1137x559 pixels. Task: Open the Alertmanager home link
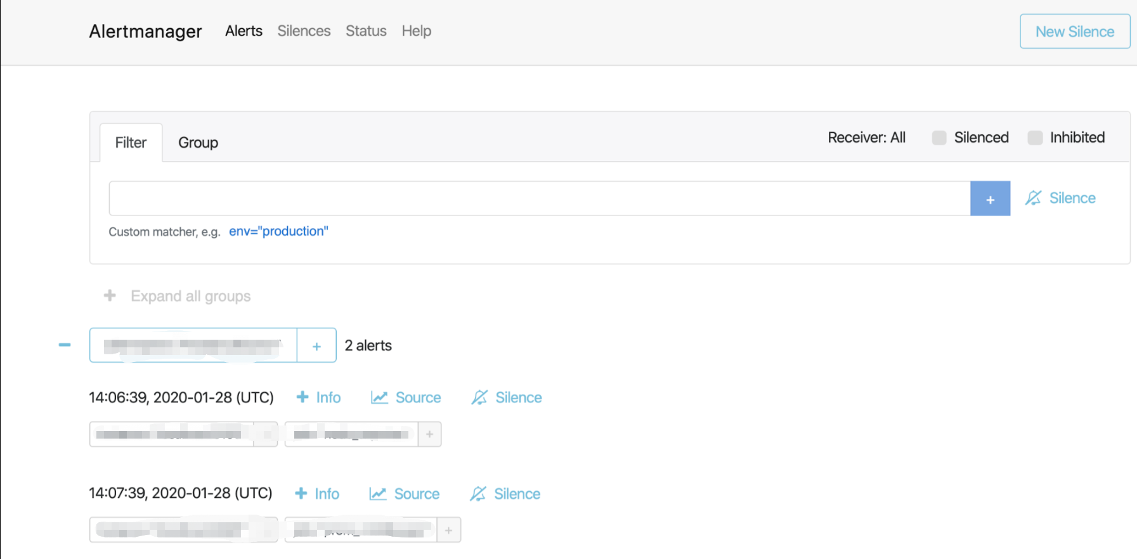point(145,31)
